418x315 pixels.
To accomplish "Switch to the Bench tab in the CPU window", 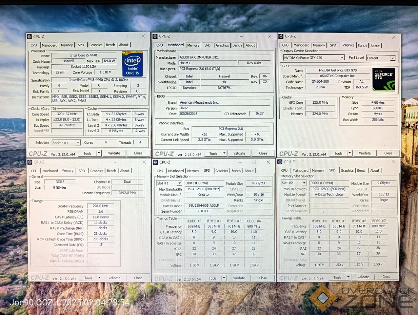I will (110, 45).
